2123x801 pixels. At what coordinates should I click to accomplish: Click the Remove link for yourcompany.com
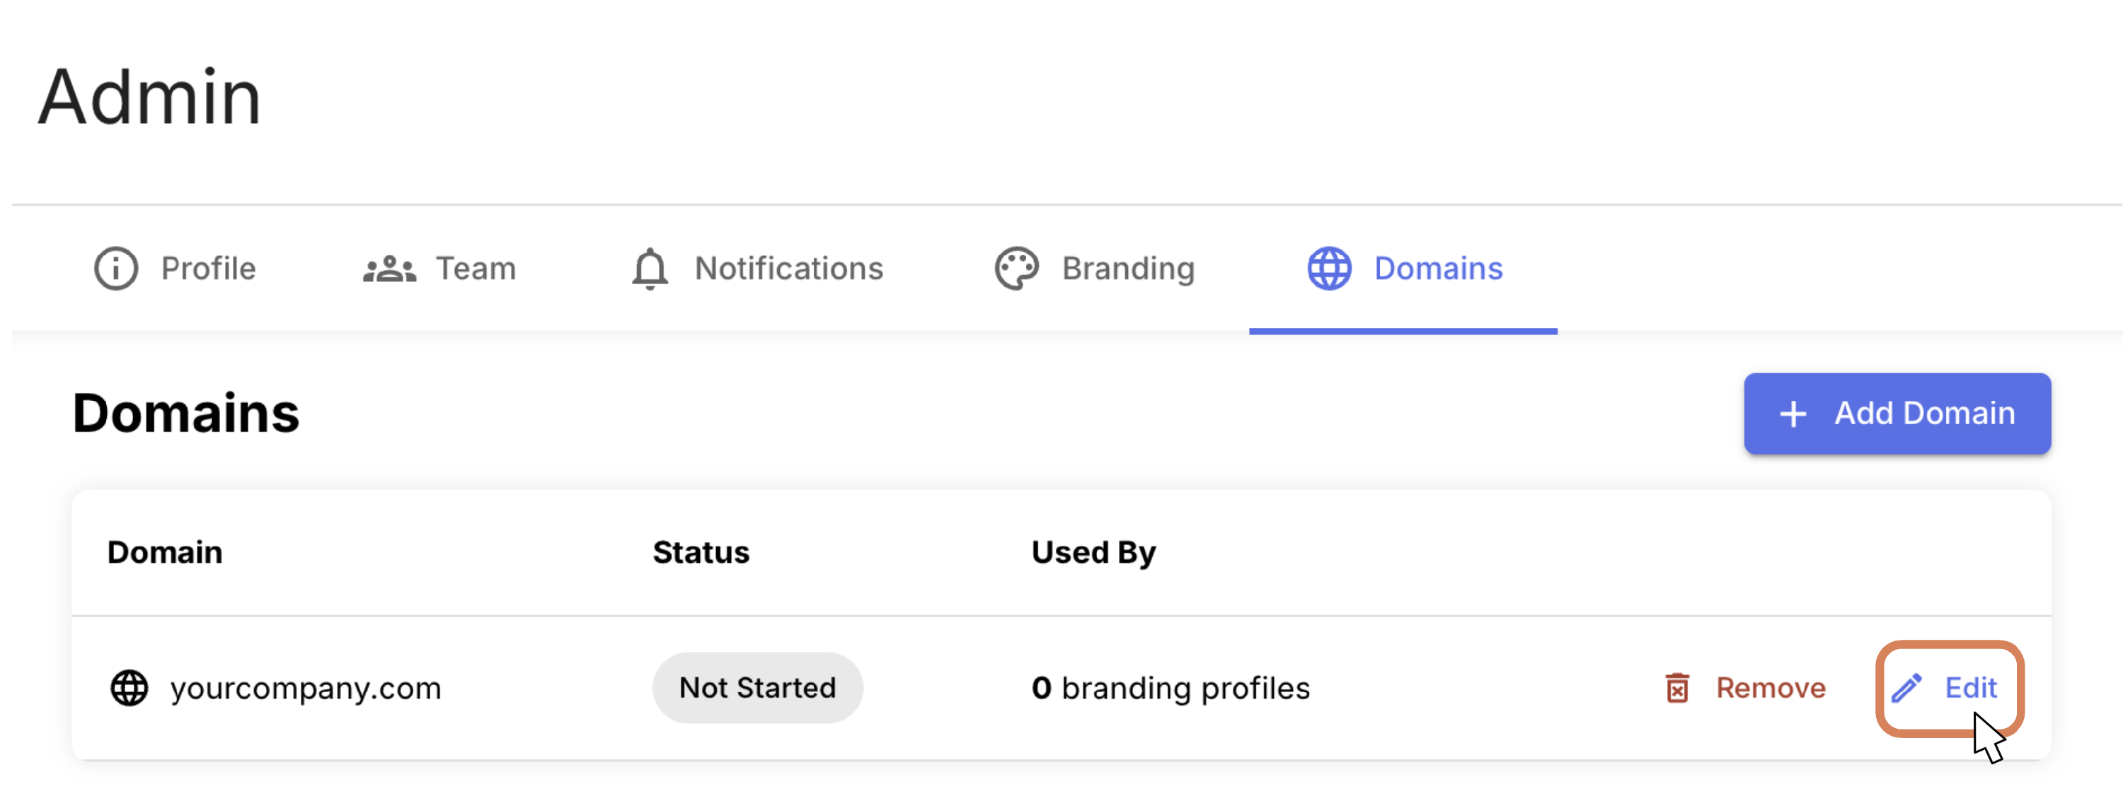coord(1771,687)
